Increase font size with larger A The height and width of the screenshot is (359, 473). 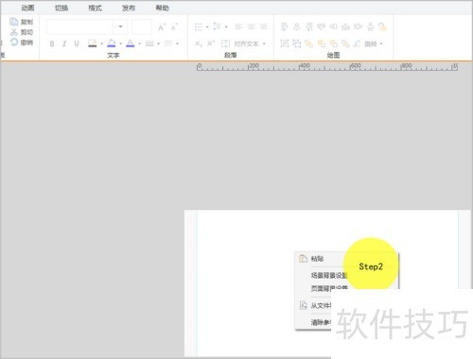162,27
